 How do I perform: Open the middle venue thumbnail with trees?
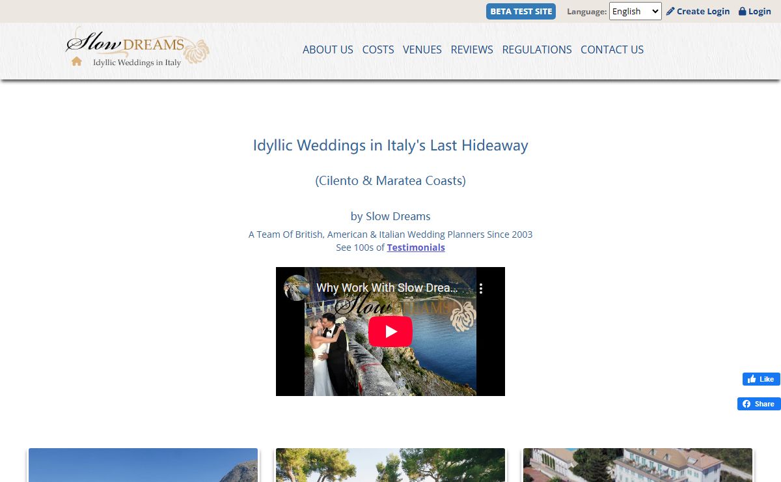pyautogui.click(x=390, y=464)
